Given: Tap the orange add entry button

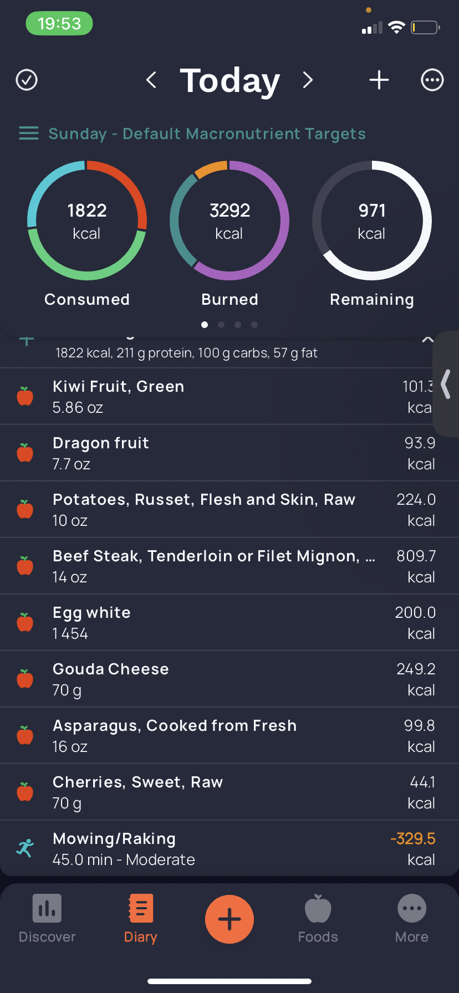Looking at the screenshot, I should point(229,919).
